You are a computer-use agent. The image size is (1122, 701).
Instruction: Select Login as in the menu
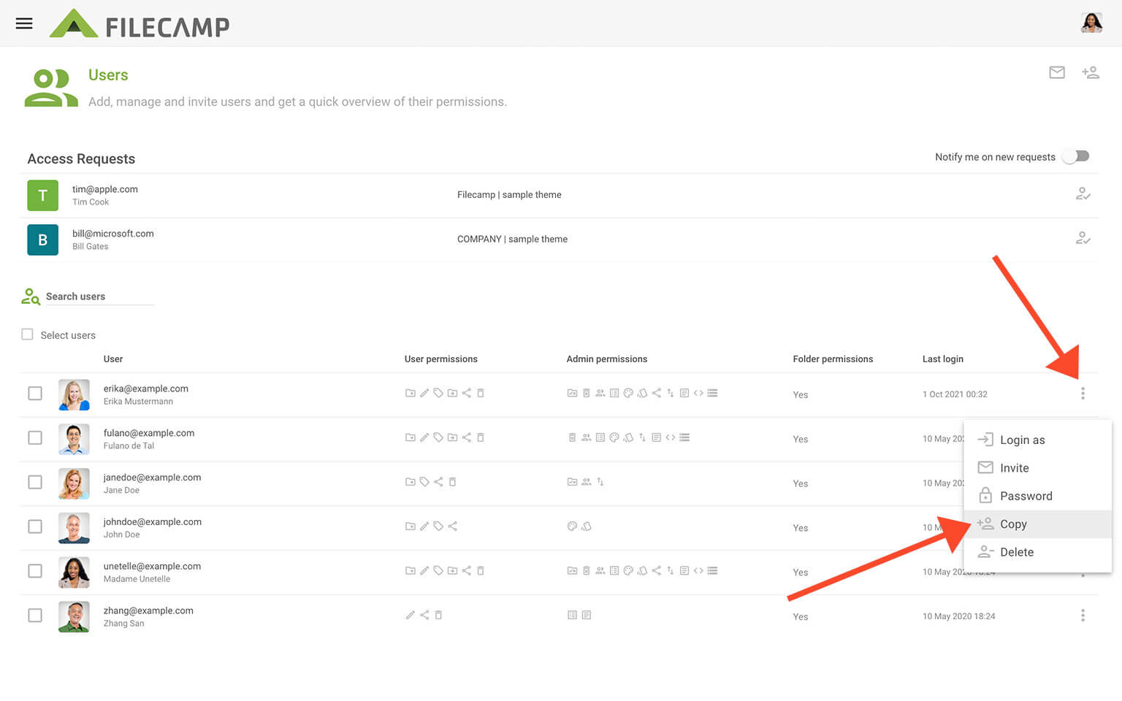(x=1022, y=440)
